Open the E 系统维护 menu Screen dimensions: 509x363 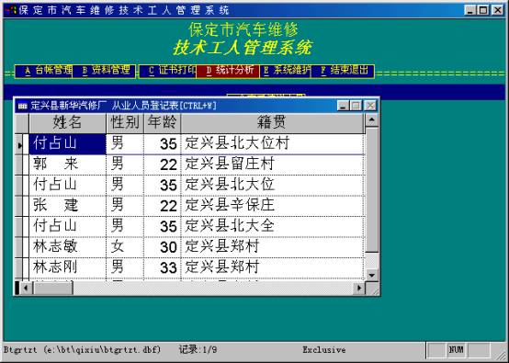[286, 71]
